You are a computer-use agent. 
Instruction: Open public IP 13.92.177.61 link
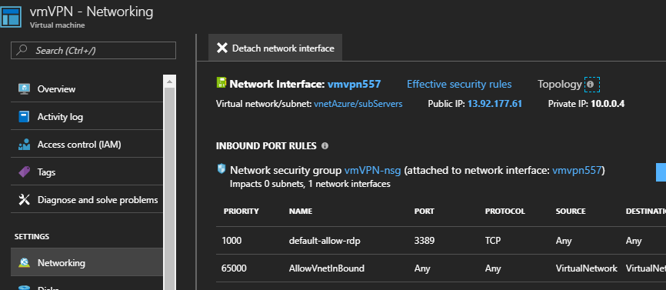pos(495,104)
